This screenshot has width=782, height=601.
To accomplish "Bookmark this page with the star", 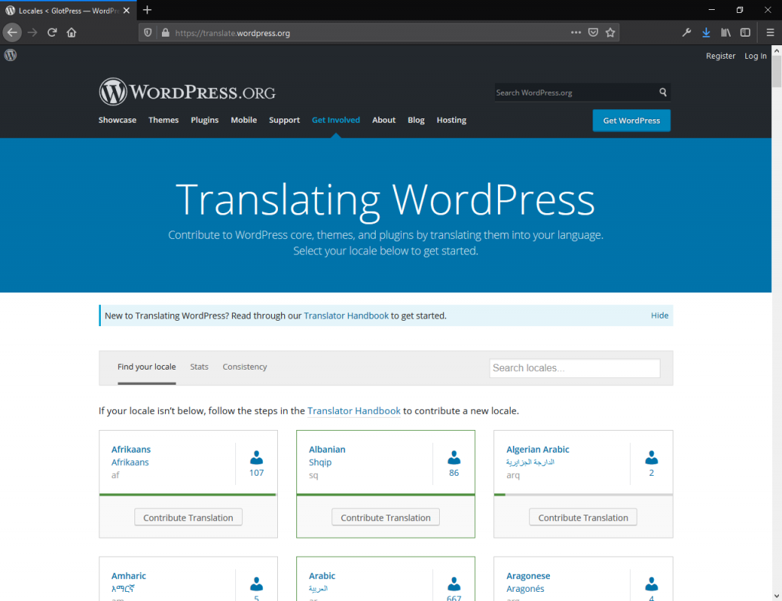I will (x=610, y=32).
